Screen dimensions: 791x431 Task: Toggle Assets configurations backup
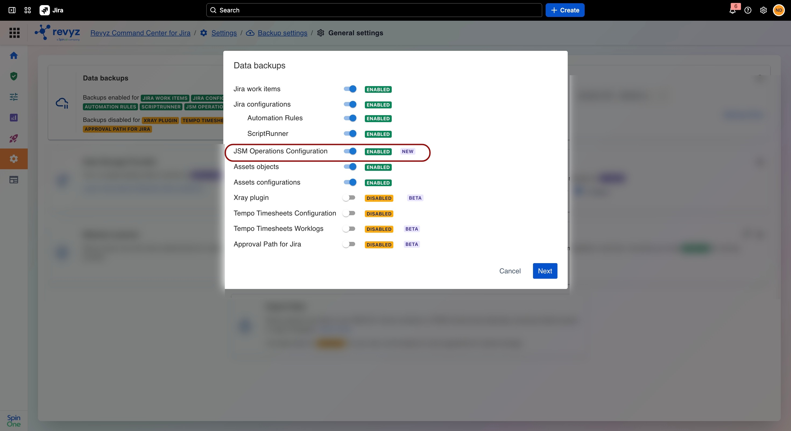(x=350, y=182)
